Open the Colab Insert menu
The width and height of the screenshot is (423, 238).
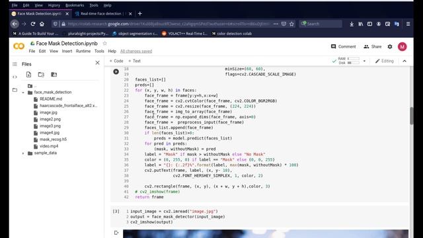67,51
